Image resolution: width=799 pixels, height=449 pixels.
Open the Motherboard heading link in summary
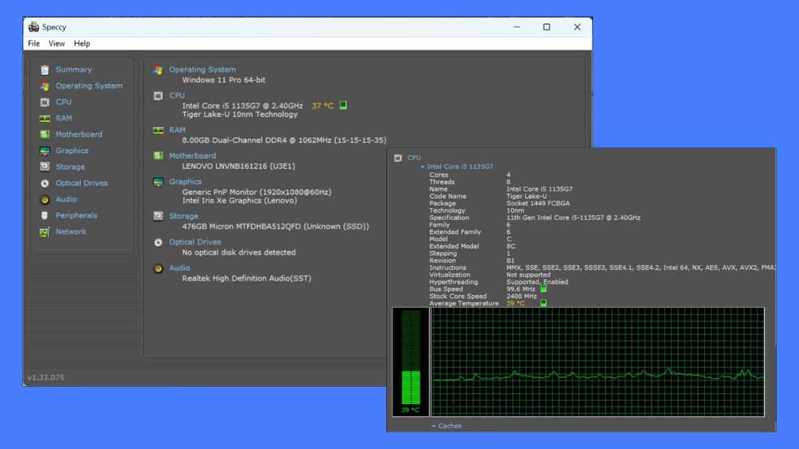192,156
